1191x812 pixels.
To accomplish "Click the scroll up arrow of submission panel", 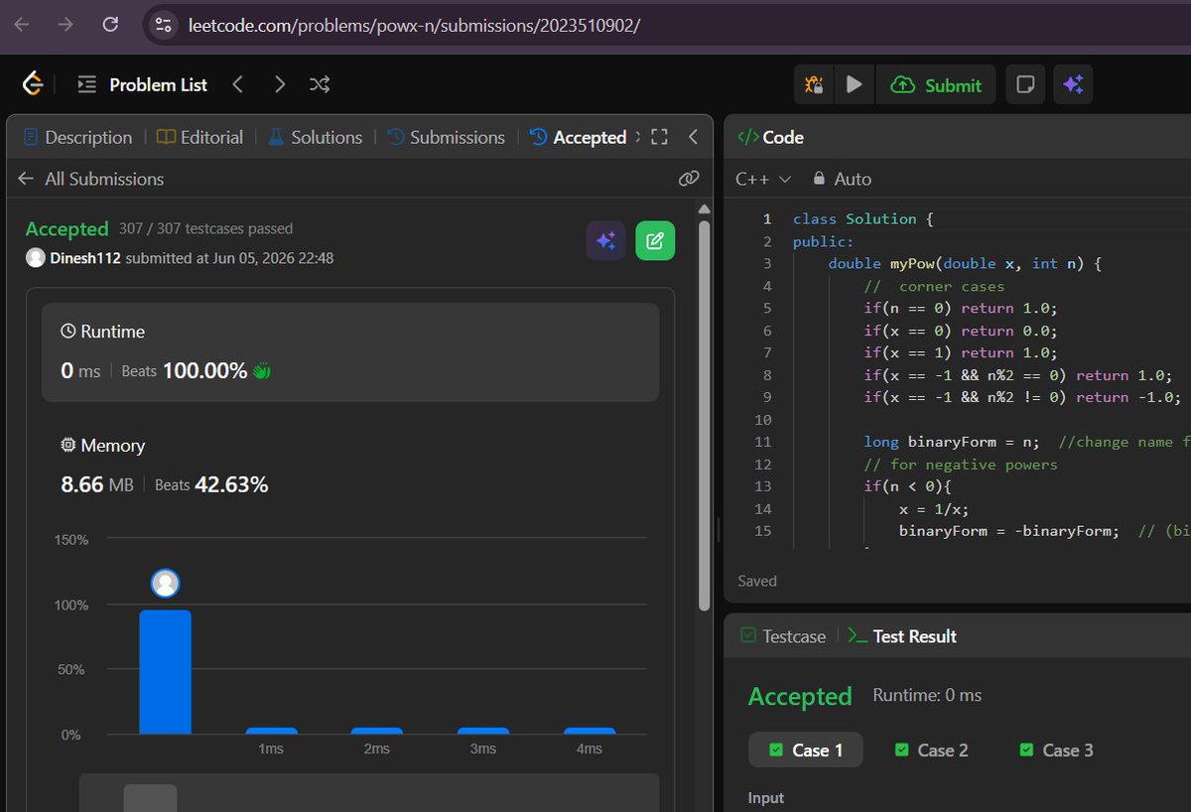I will (x=705, y=209).
